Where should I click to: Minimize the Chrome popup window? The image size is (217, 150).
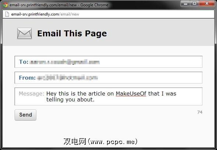tap(185, 4)
